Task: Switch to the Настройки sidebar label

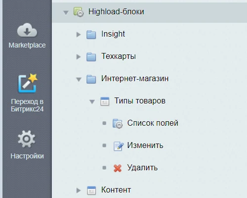Action: [27, 156]
